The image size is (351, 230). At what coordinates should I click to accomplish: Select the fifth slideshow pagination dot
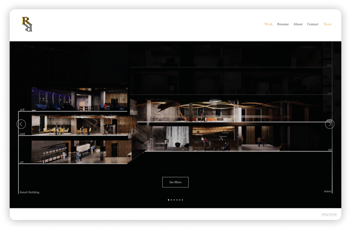coord(179,200)
